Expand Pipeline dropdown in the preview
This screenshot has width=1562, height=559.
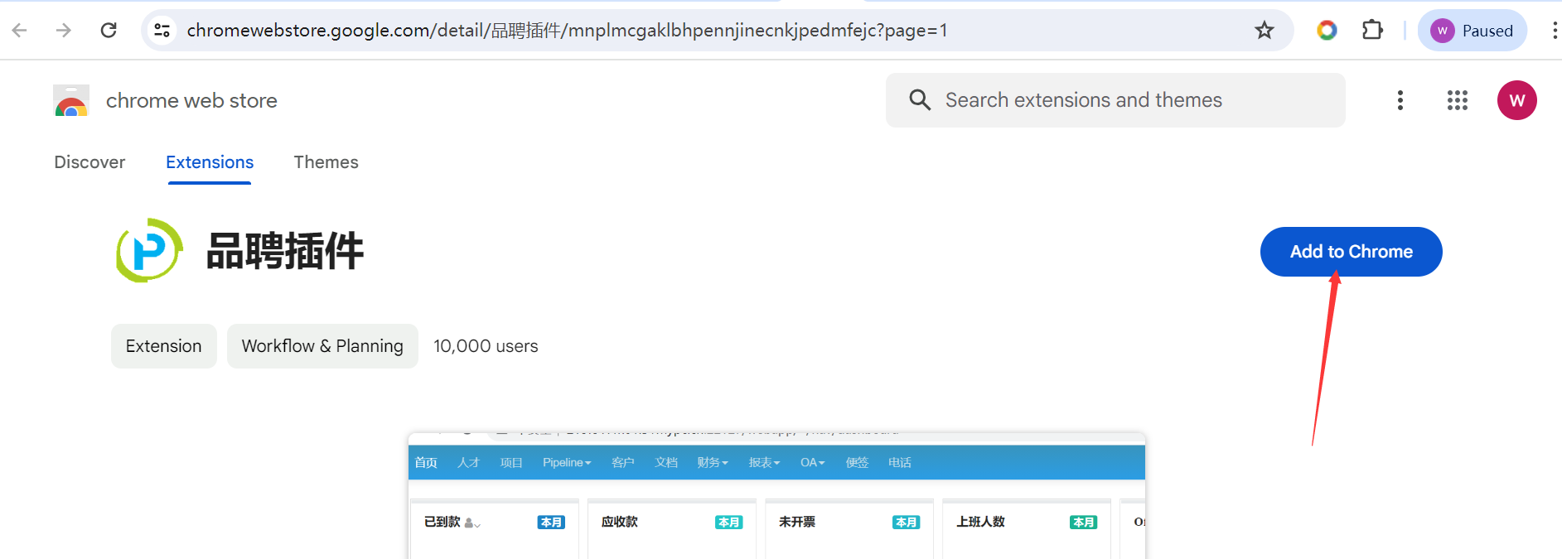567,463
